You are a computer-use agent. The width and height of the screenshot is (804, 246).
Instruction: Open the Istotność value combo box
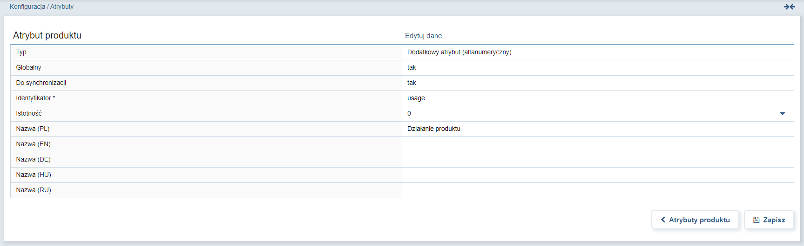point(598,114)
